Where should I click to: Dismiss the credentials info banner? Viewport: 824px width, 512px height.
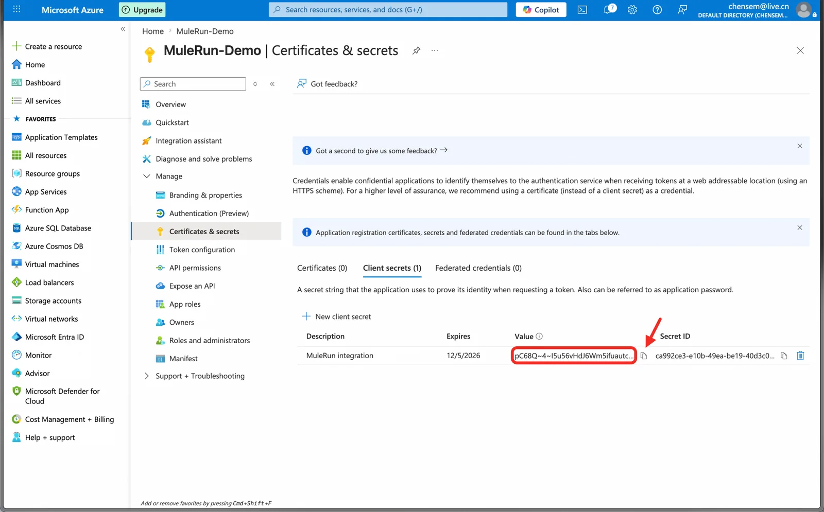(x=800, y=228)
